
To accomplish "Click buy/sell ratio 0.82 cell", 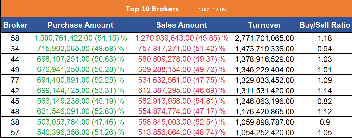I will [324, 101].
